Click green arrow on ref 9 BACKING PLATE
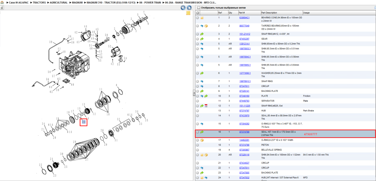The image size is (376, 181). pos(202,91)
